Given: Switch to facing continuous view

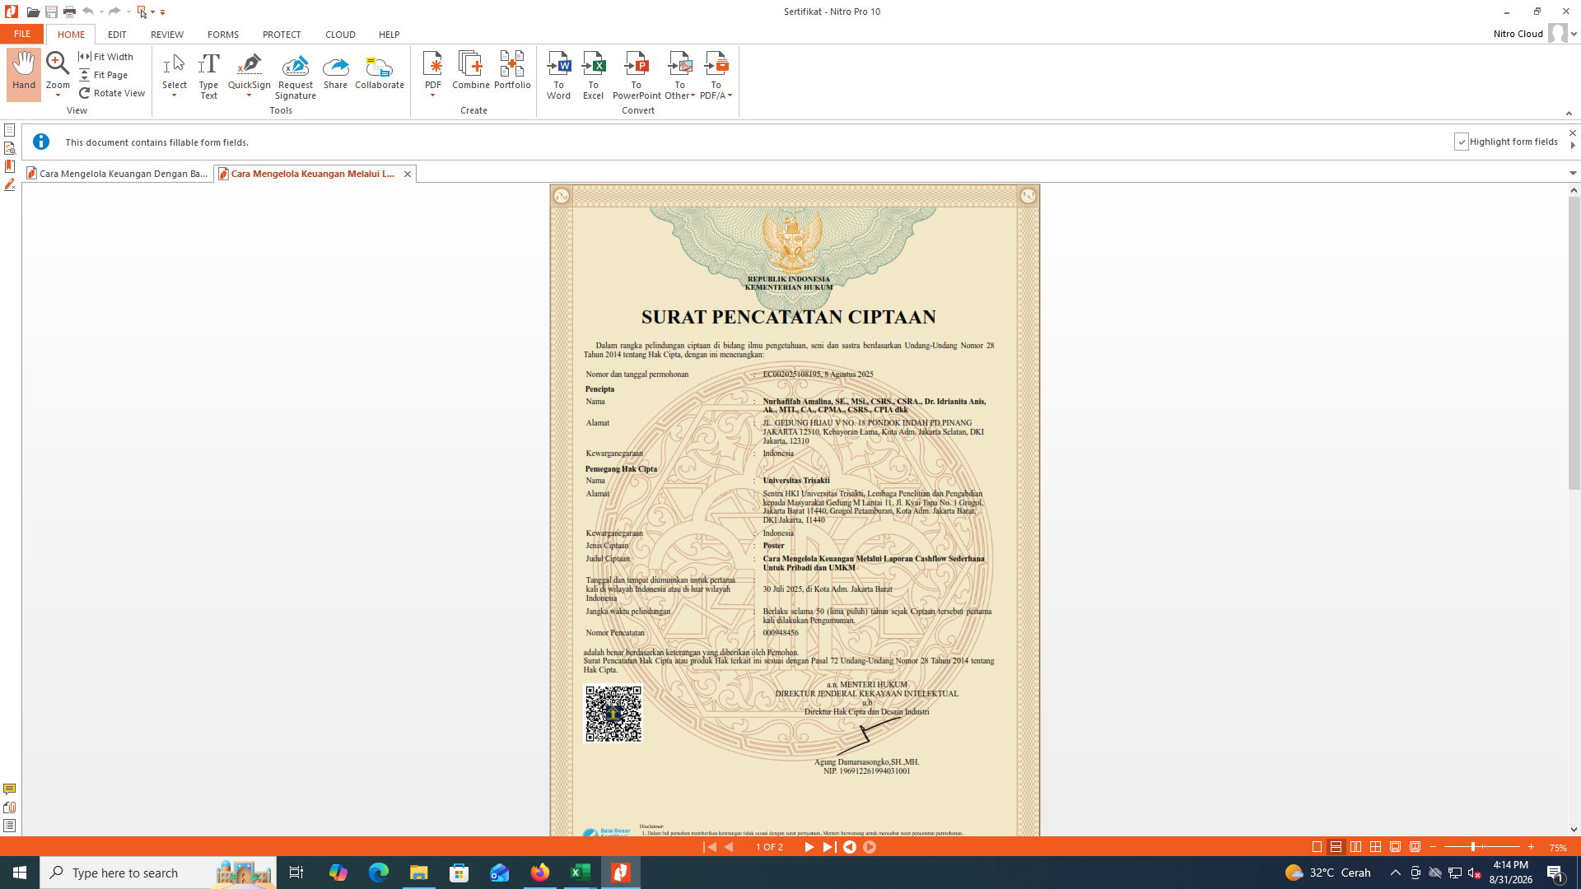Looking at the screenshot, I should 1376,847.
